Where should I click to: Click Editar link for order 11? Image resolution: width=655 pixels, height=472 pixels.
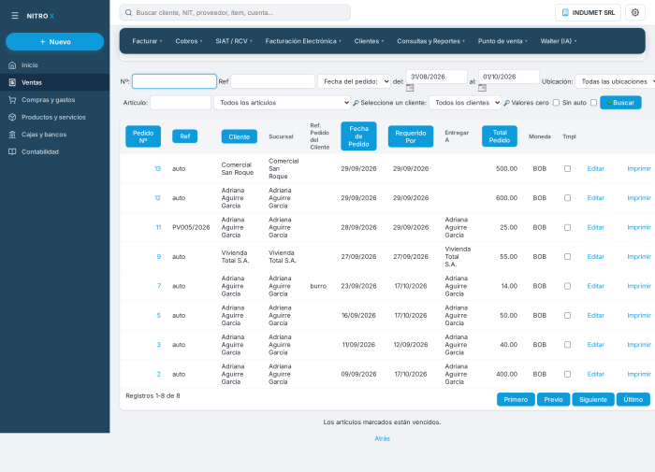(x=596, y=227)
